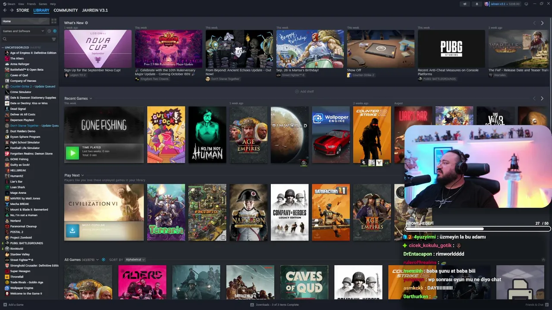This screenshot has height=310, width=552.
Task: Open the What's New settings gear
Action: click(86, 23)
